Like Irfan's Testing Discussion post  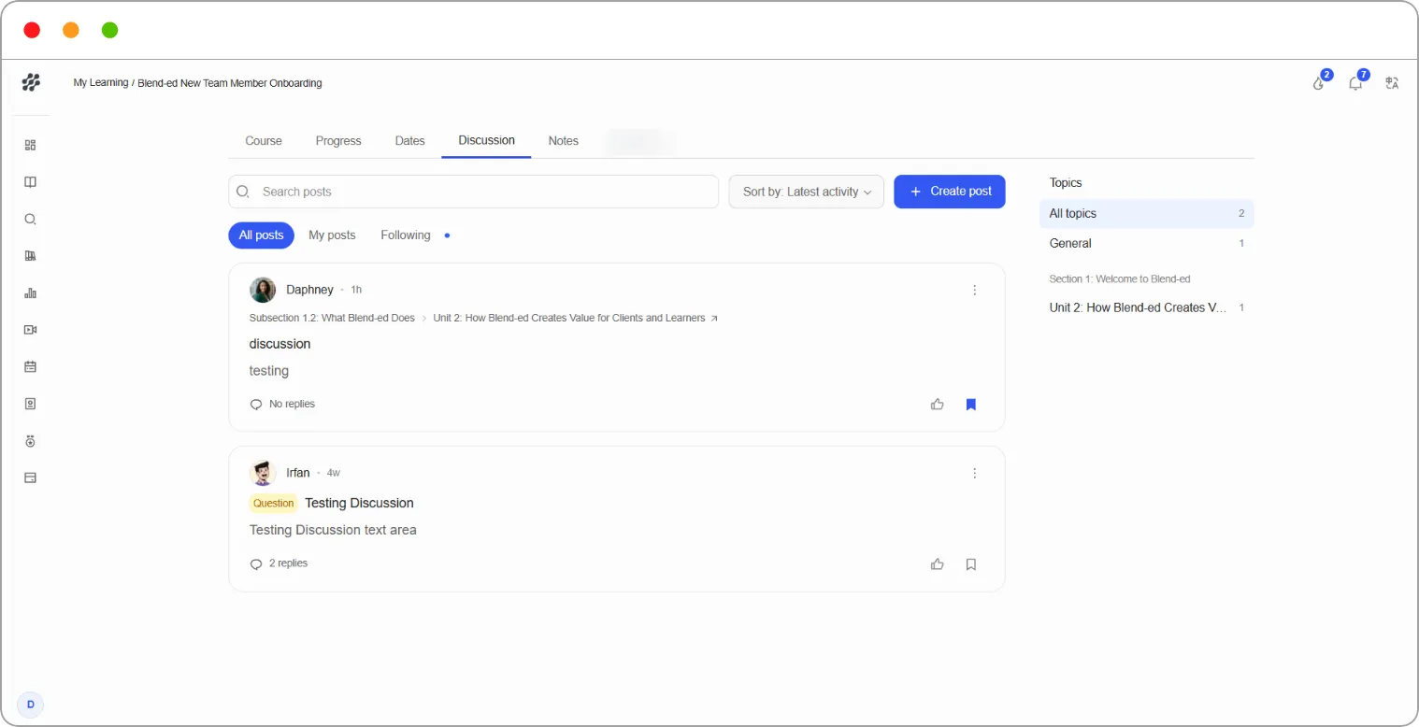(x=938, y=564)
